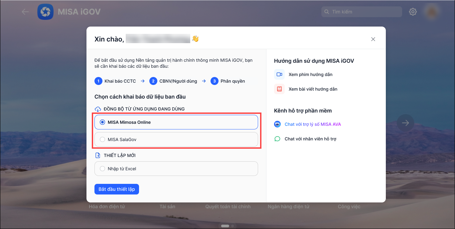This screenshot has width=455, height=229.
Task: Click the MISA AVA robot icon
Action: (x=277, y=124)
